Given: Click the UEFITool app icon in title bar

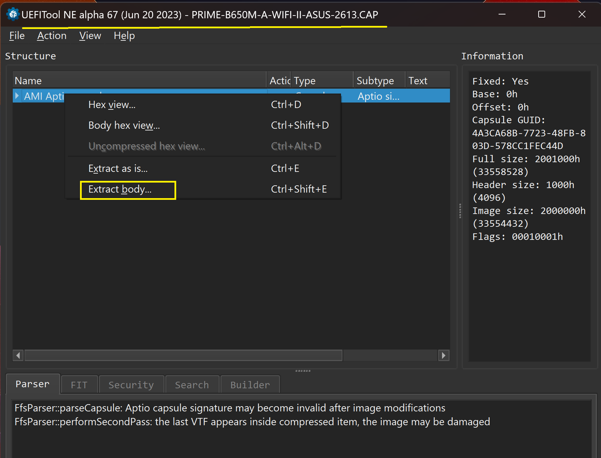Looking at the screenshot, I should click(13, 14).
